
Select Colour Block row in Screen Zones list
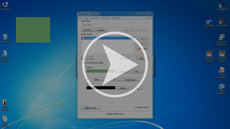tap(108, 38)
